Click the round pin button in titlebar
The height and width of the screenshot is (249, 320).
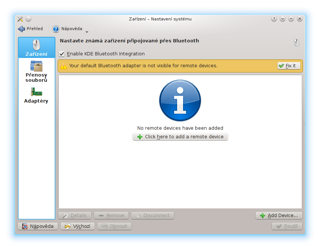click(x=29, y=19)
